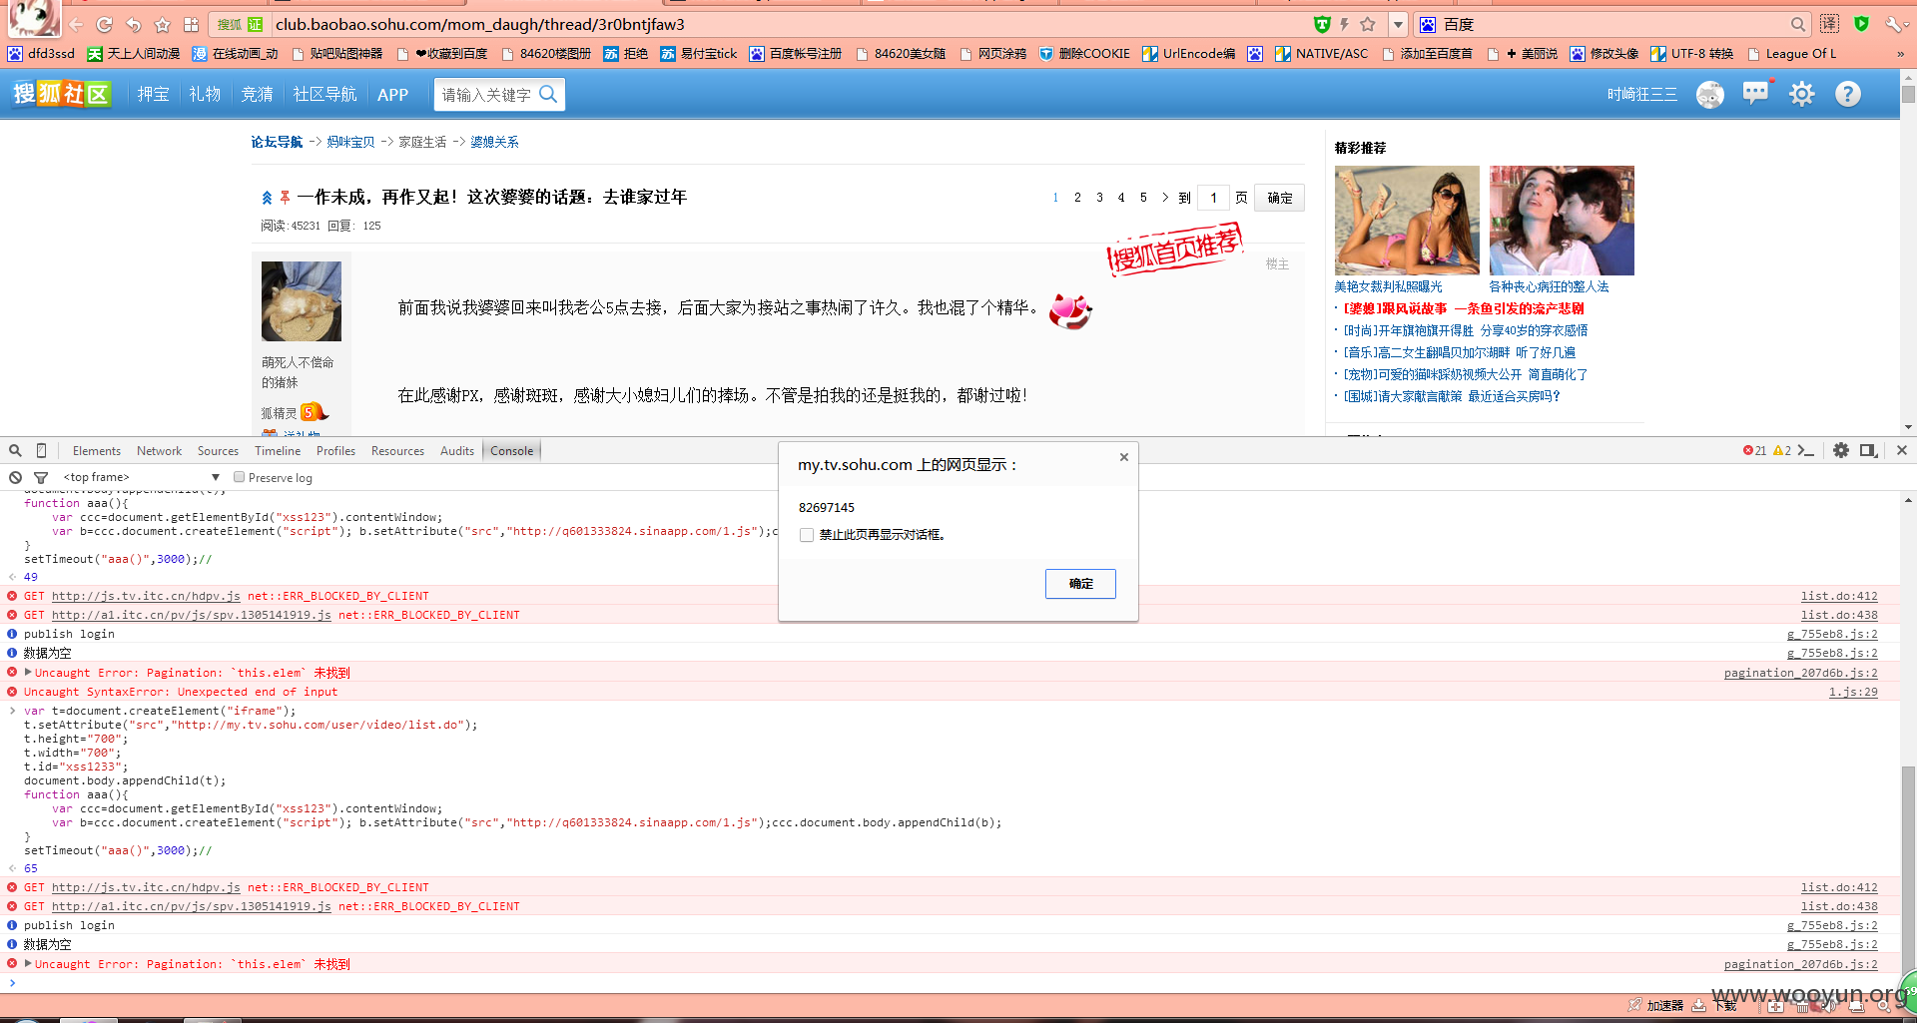Image resolution: width=1917 pixels, height=1023 pixels.
Task: Open DevTools settings gear
Action: [1841, 451]
